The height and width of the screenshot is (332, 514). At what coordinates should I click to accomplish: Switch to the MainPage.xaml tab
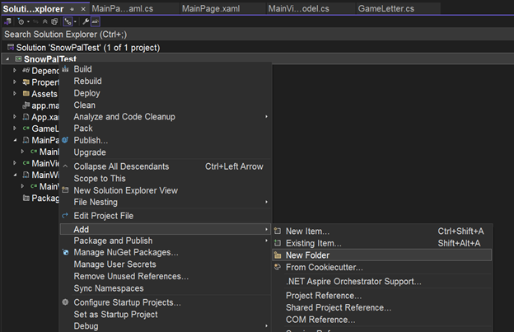tap(223, 8)
